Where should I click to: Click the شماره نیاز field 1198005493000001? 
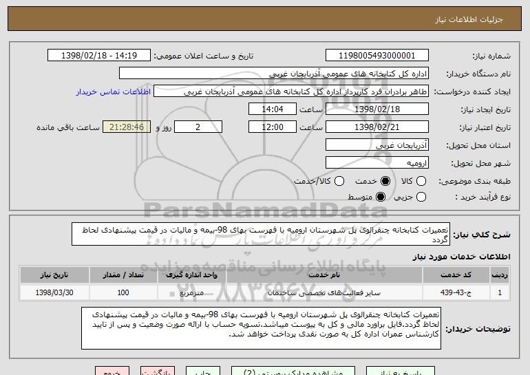point(377,56)
